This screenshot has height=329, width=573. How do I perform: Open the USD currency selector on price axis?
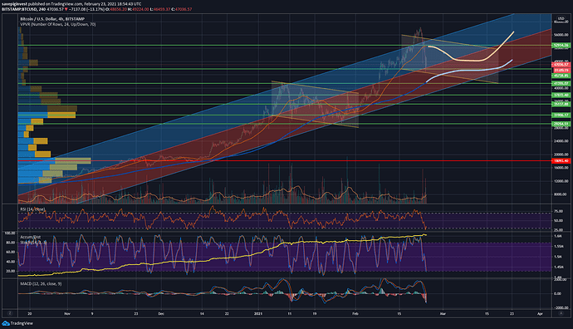[x=561, y=18]
